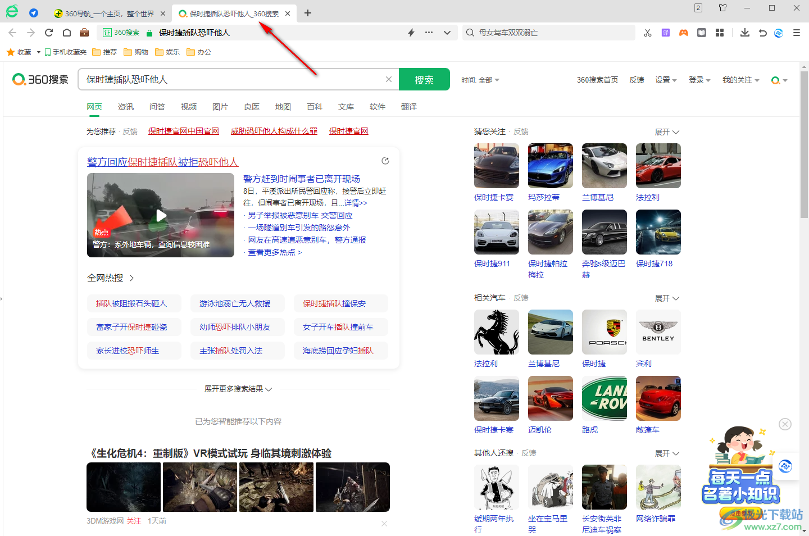
Task: Clear the search query with X
Action: (x=389, y=79)
